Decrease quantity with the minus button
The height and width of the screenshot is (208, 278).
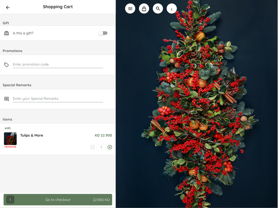click(x=93, y=147)
